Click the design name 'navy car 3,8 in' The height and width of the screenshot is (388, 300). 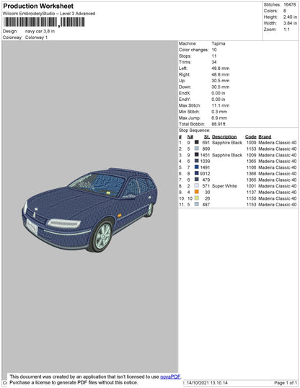pyautogui.click(x=40, y=31)
